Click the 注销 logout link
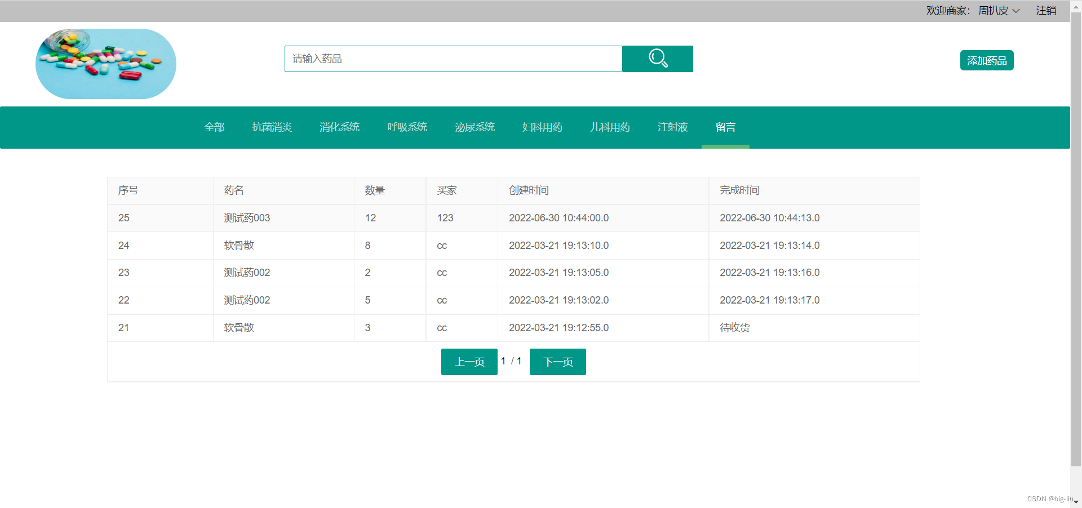This screenshot has height=508, width=1082. click(x=1046, y=11)
